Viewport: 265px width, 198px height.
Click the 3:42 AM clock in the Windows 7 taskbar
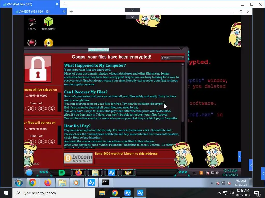tap(241, 183)
